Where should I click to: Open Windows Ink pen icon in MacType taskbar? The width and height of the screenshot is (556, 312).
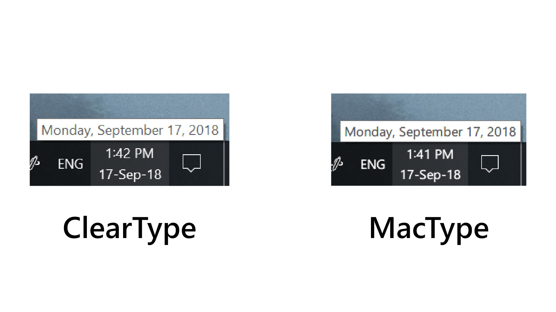click(337, 164)
